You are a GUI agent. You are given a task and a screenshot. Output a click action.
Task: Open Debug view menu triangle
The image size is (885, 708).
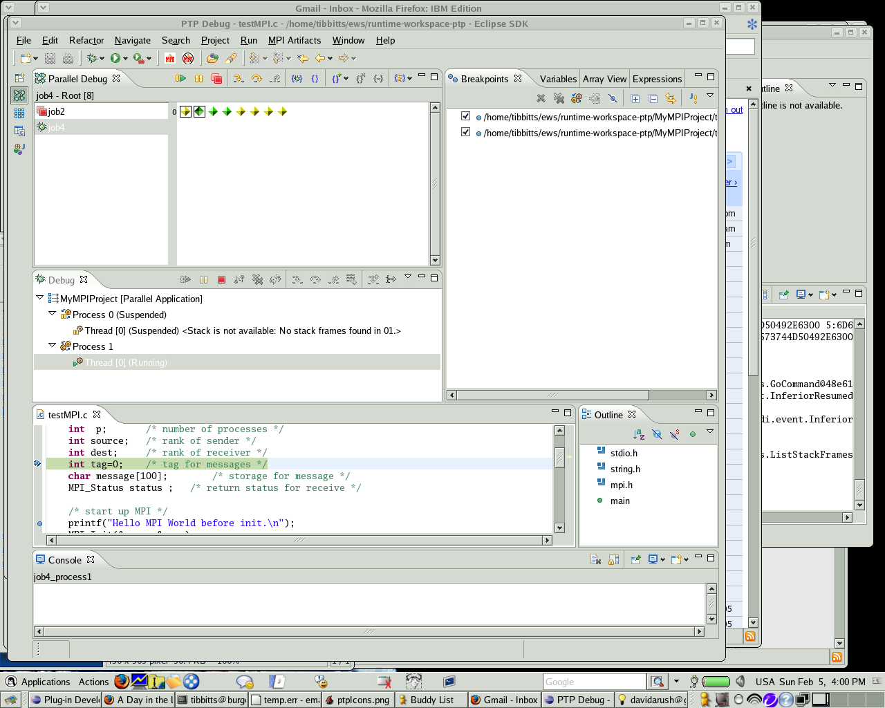pyautogui.click(x=408, y=277)
